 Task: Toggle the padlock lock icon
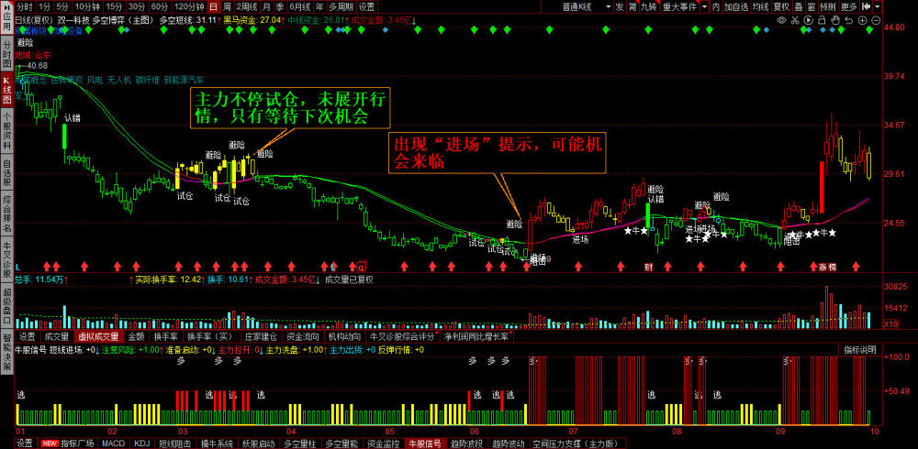point(822,20)
